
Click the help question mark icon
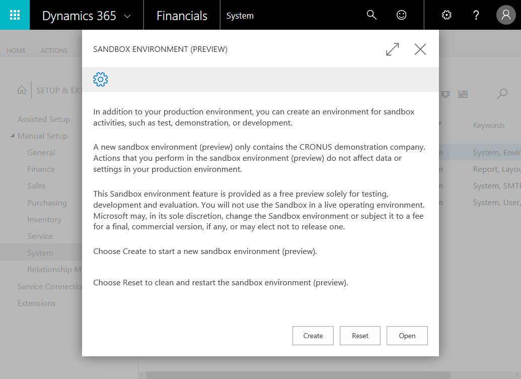point(476,15)
